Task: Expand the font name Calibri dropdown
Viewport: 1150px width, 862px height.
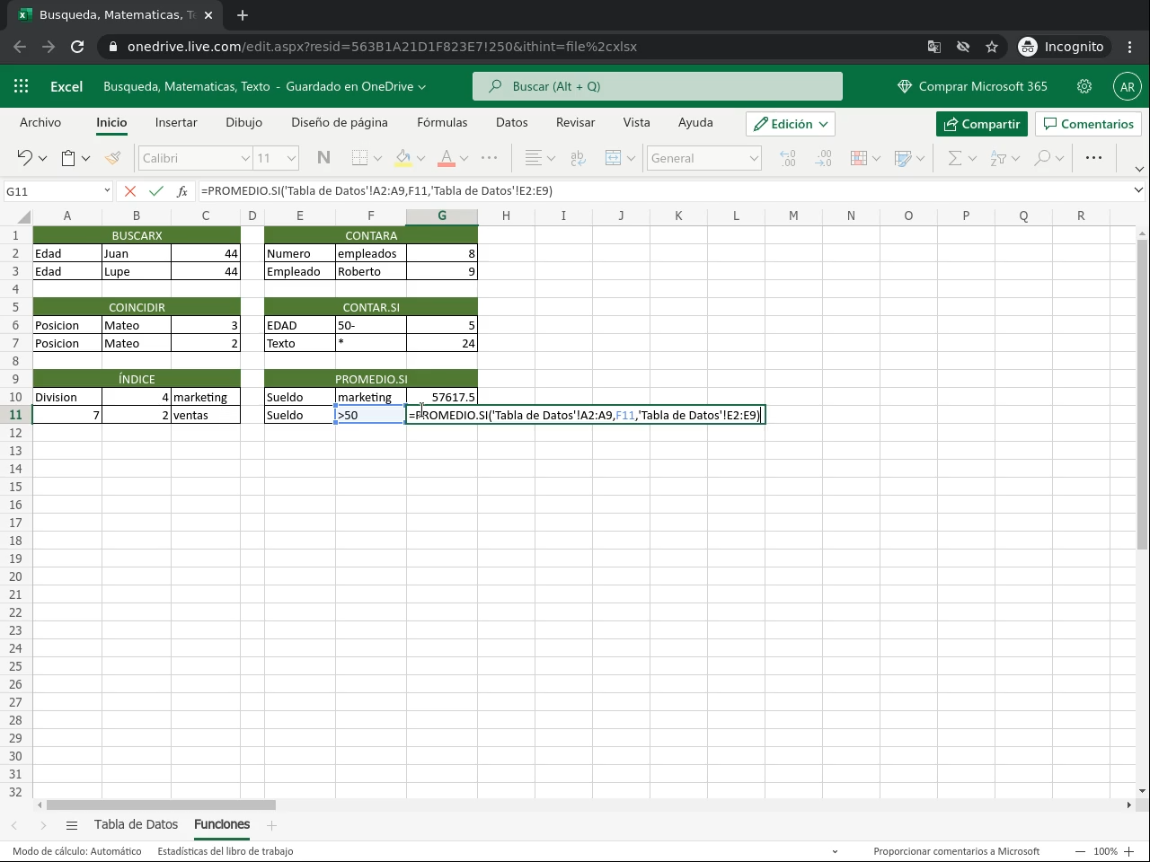Action: tap(195, 158)
